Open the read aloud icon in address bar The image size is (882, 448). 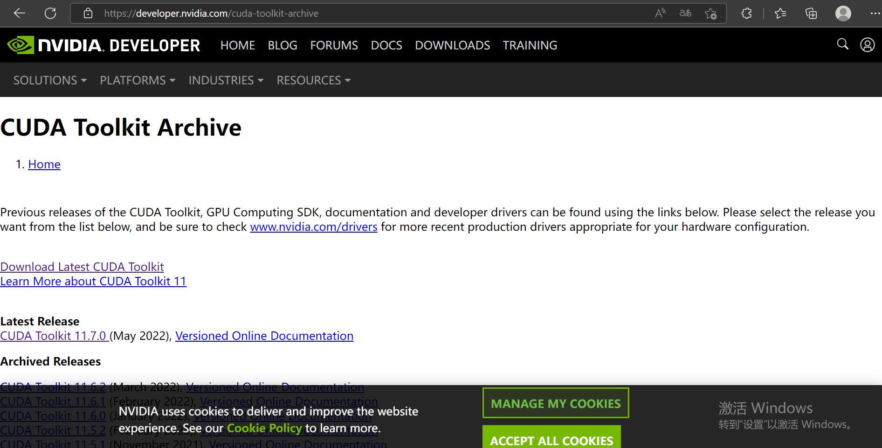click(x=660, y=14)
